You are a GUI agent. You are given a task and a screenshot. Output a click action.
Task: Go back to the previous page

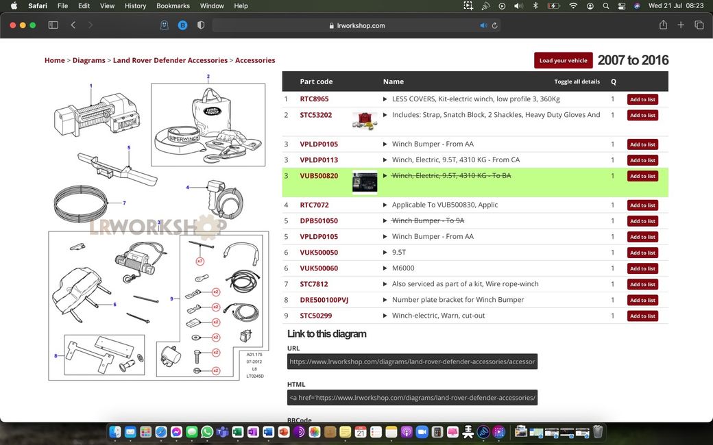[73, 25]
